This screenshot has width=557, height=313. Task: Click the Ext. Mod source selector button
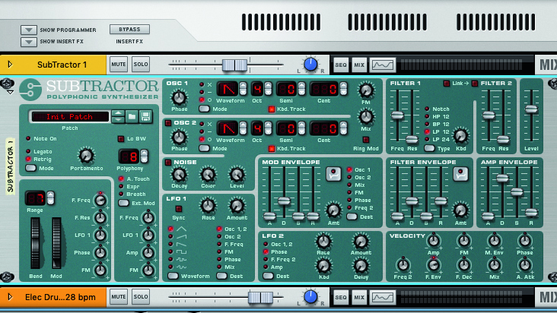(x=123, y=203)
